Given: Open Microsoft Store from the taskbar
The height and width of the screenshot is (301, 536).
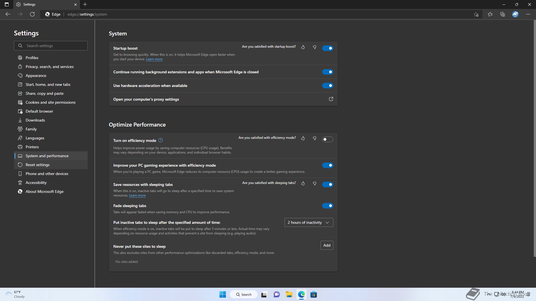Looking at the screenshot, I should tap(314, 295).
